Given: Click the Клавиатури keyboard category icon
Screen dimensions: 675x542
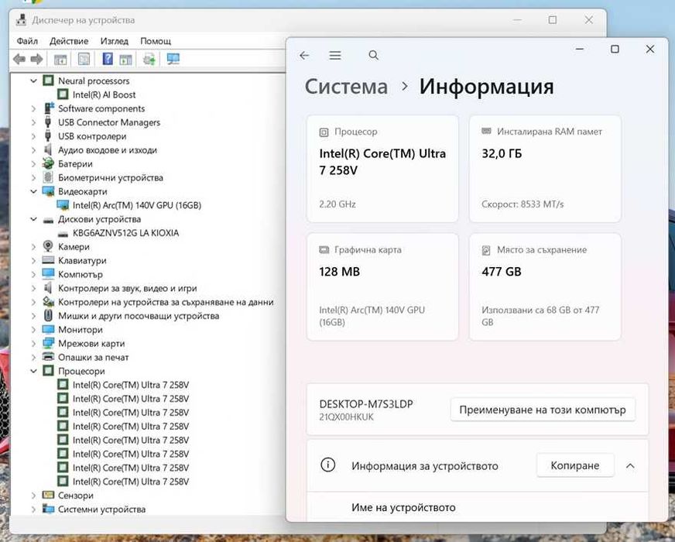Looking at the screenshot, I should (x=48, y=260).
